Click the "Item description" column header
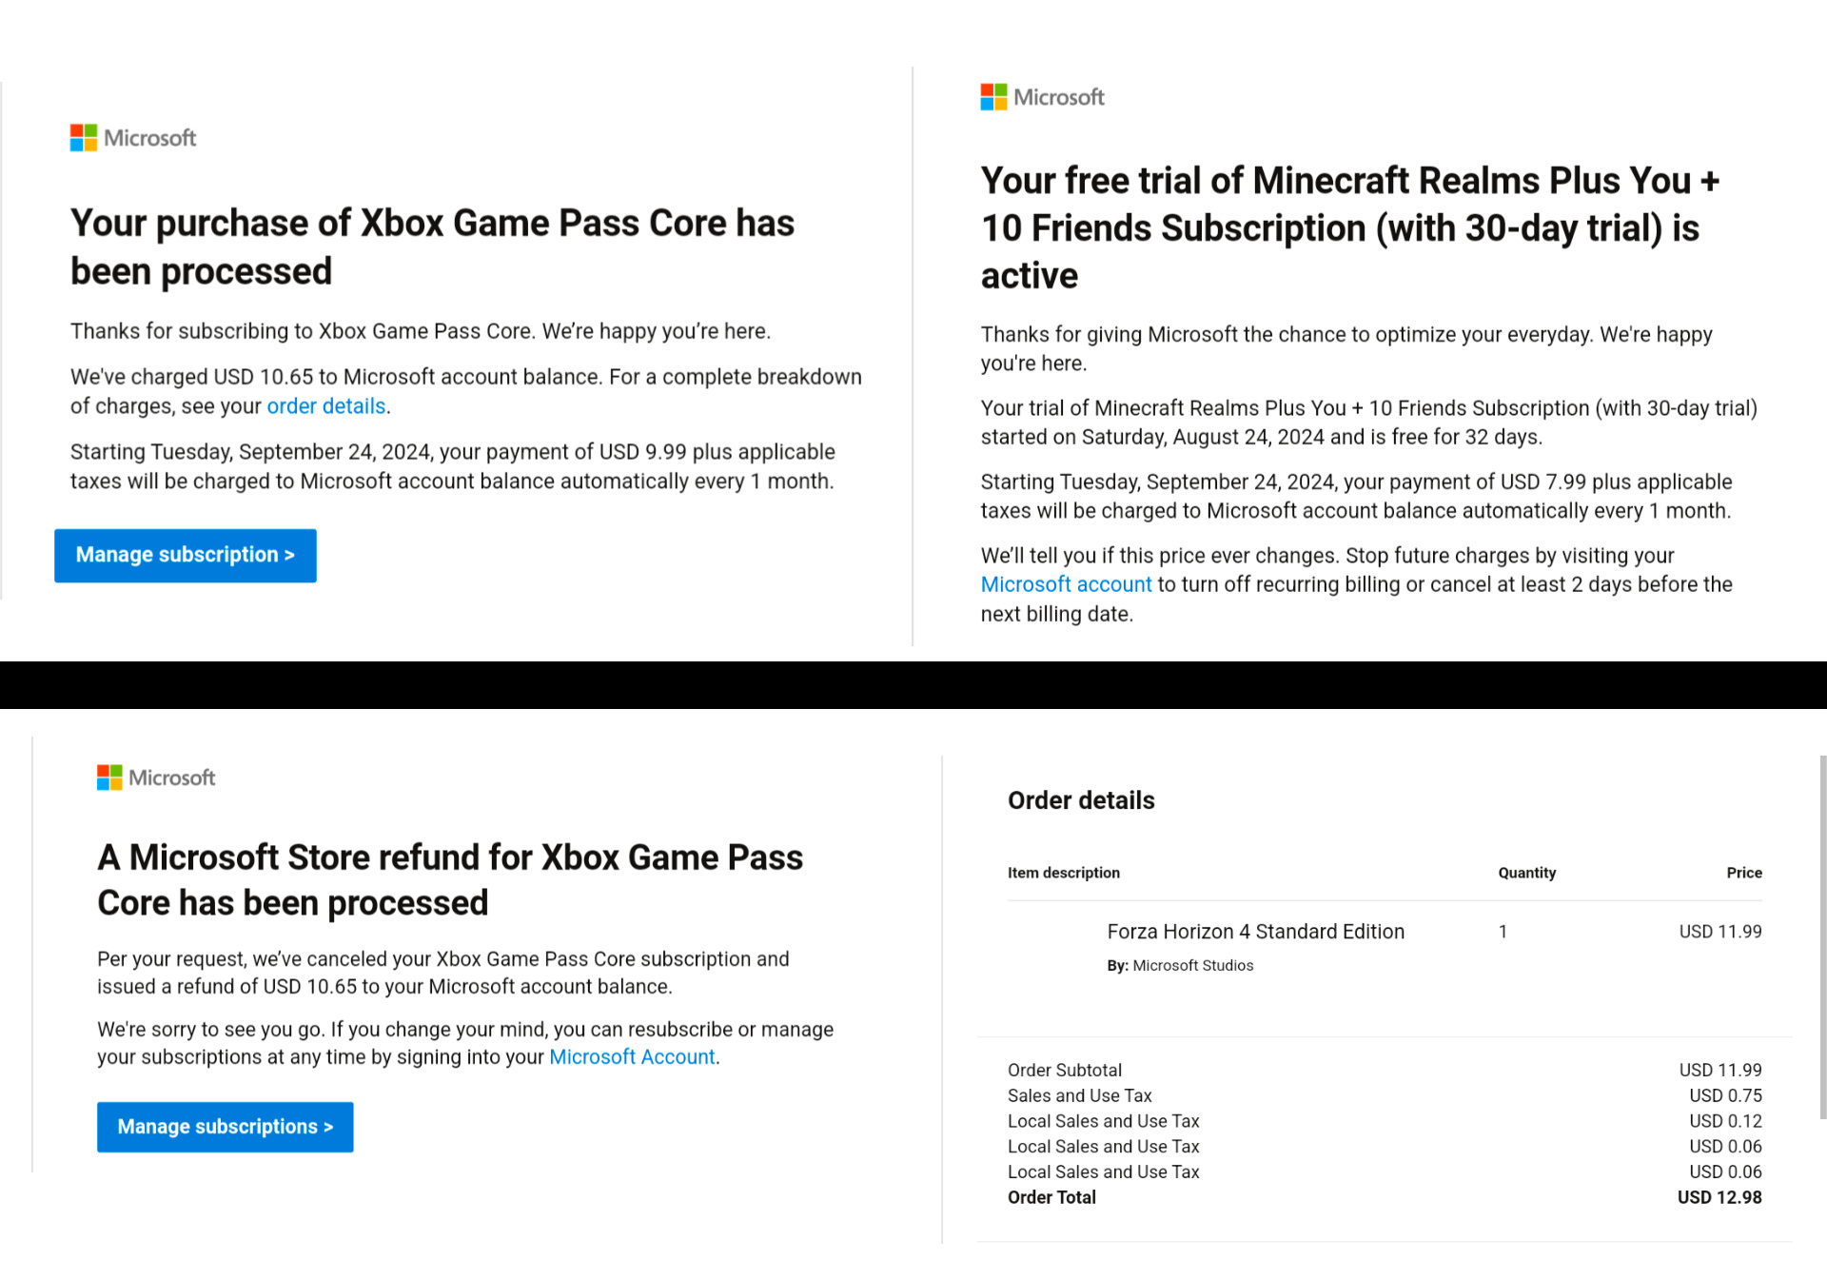Screen dimensions: 1827x1280 coord(1063,873)
